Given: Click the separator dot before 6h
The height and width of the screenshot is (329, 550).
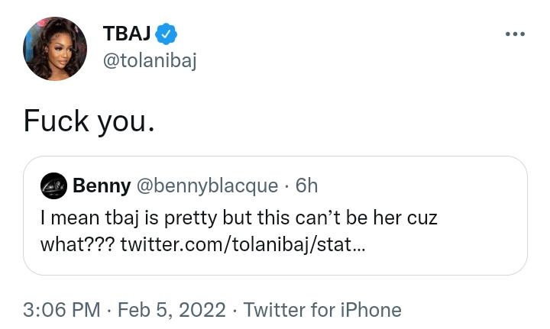Looking at the screenshot, I should click(x=286, y=185).
